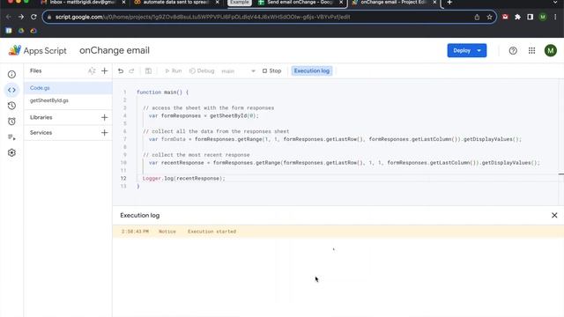
Task: Open the Deploy dropdown arrow
Action: 479,51
